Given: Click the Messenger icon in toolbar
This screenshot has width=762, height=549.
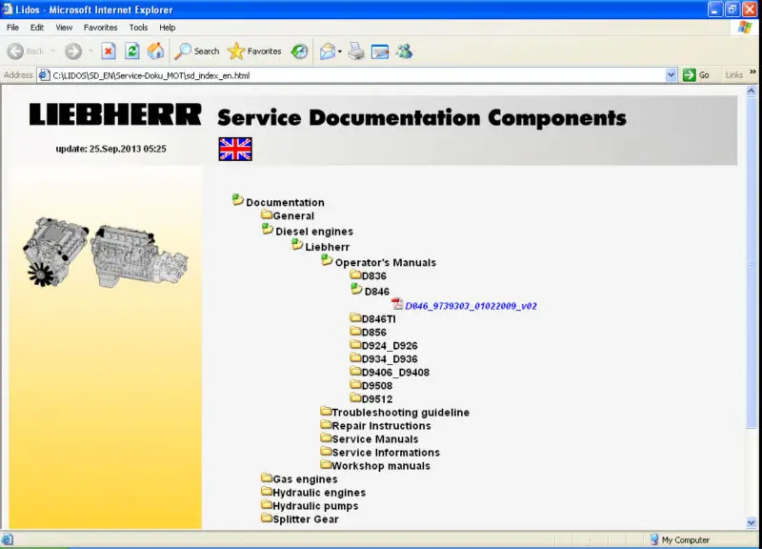Looking at the screenshot, I should tap(404, 51).
